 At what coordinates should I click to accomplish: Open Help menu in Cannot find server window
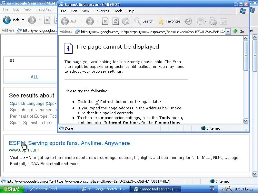tap(131, 11)
